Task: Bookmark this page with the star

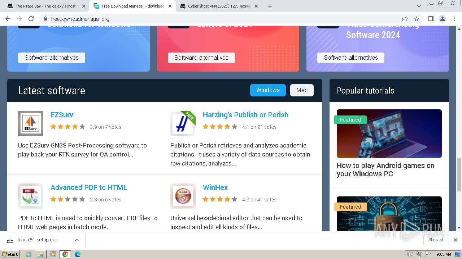Action: click(x=417, y=19)
